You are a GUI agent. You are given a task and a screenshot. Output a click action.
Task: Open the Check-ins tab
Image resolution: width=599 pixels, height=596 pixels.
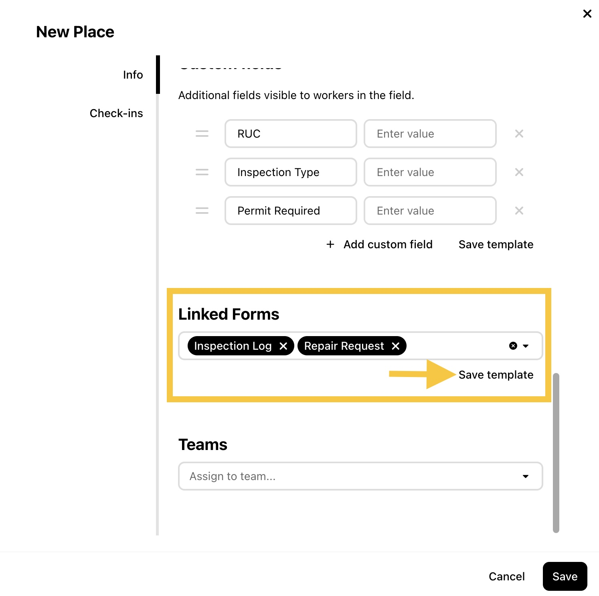point(116,113)
